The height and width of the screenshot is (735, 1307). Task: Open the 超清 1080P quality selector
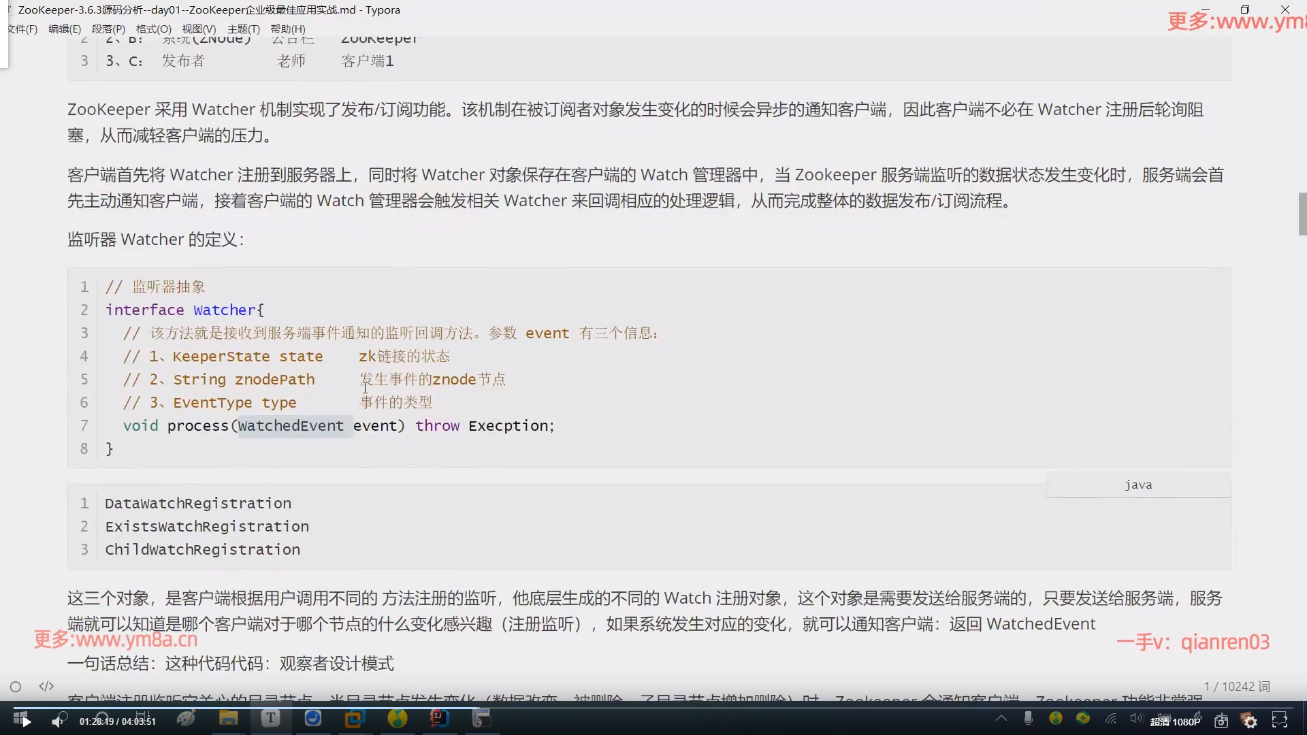click(1175, 721)
